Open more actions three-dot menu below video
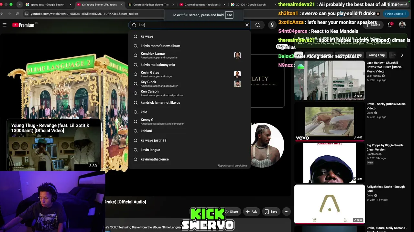Screen dimensions: 414x232 pos(286,212)
